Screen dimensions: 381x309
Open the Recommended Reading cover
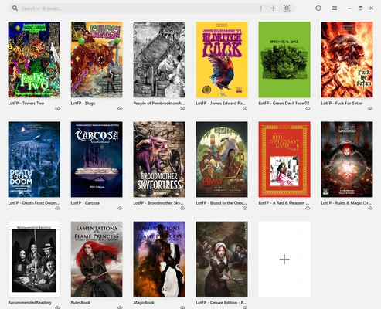34,259
